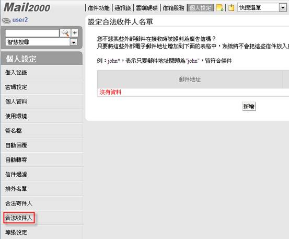
Task: Click the magnifier search icon
Action: (65, 33)
